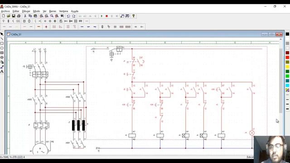The height and width of the screenshot is (163, 290).
Task: Save the schematic with the floppy disk icon
Action: [x=14, y=16]
